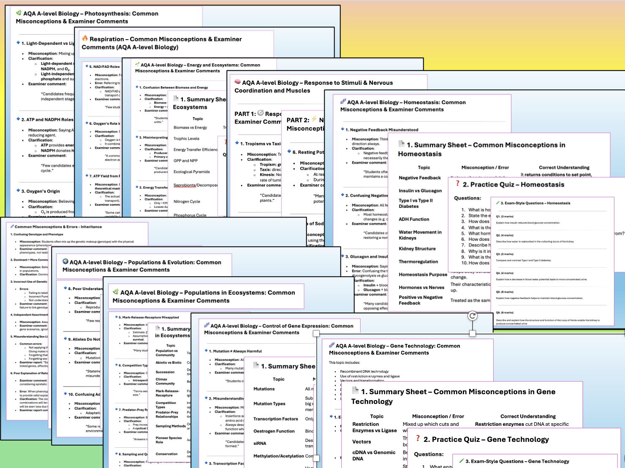The width and height of the screenshot is (625, 468).
Task: Click '1. Mutation ≠ Always Harmful' heading
Action: click(x=235, y=351)
